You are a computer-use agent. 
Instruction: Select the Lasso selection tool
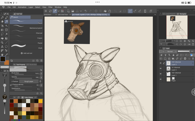pos(2,34)
